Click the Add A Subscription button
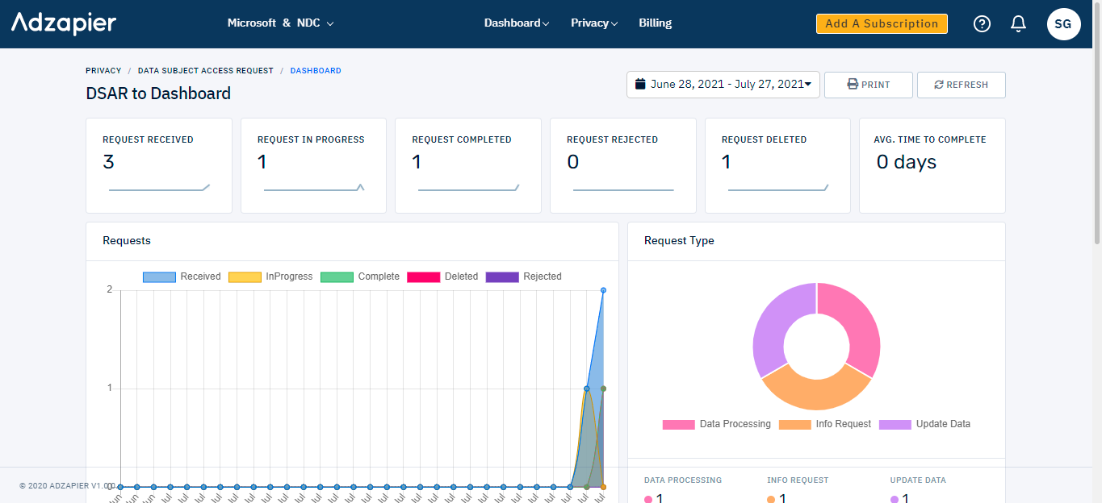1102x503 pixels. [x=881, y=23]
